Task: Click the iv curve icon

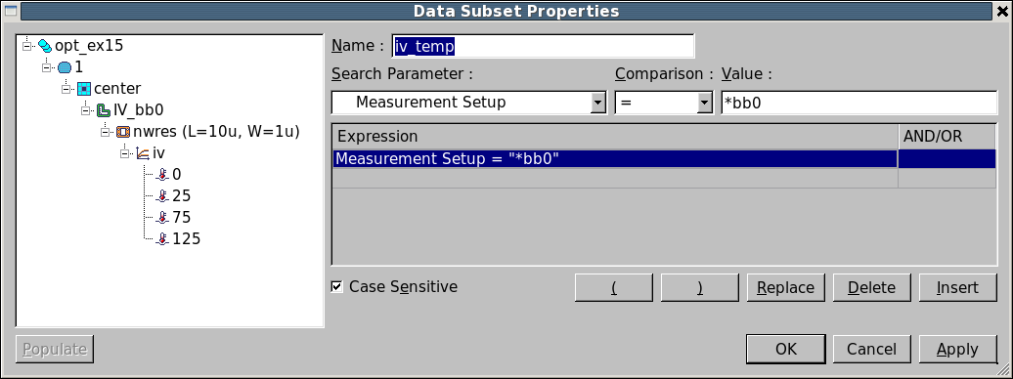Action: point(143,153)
